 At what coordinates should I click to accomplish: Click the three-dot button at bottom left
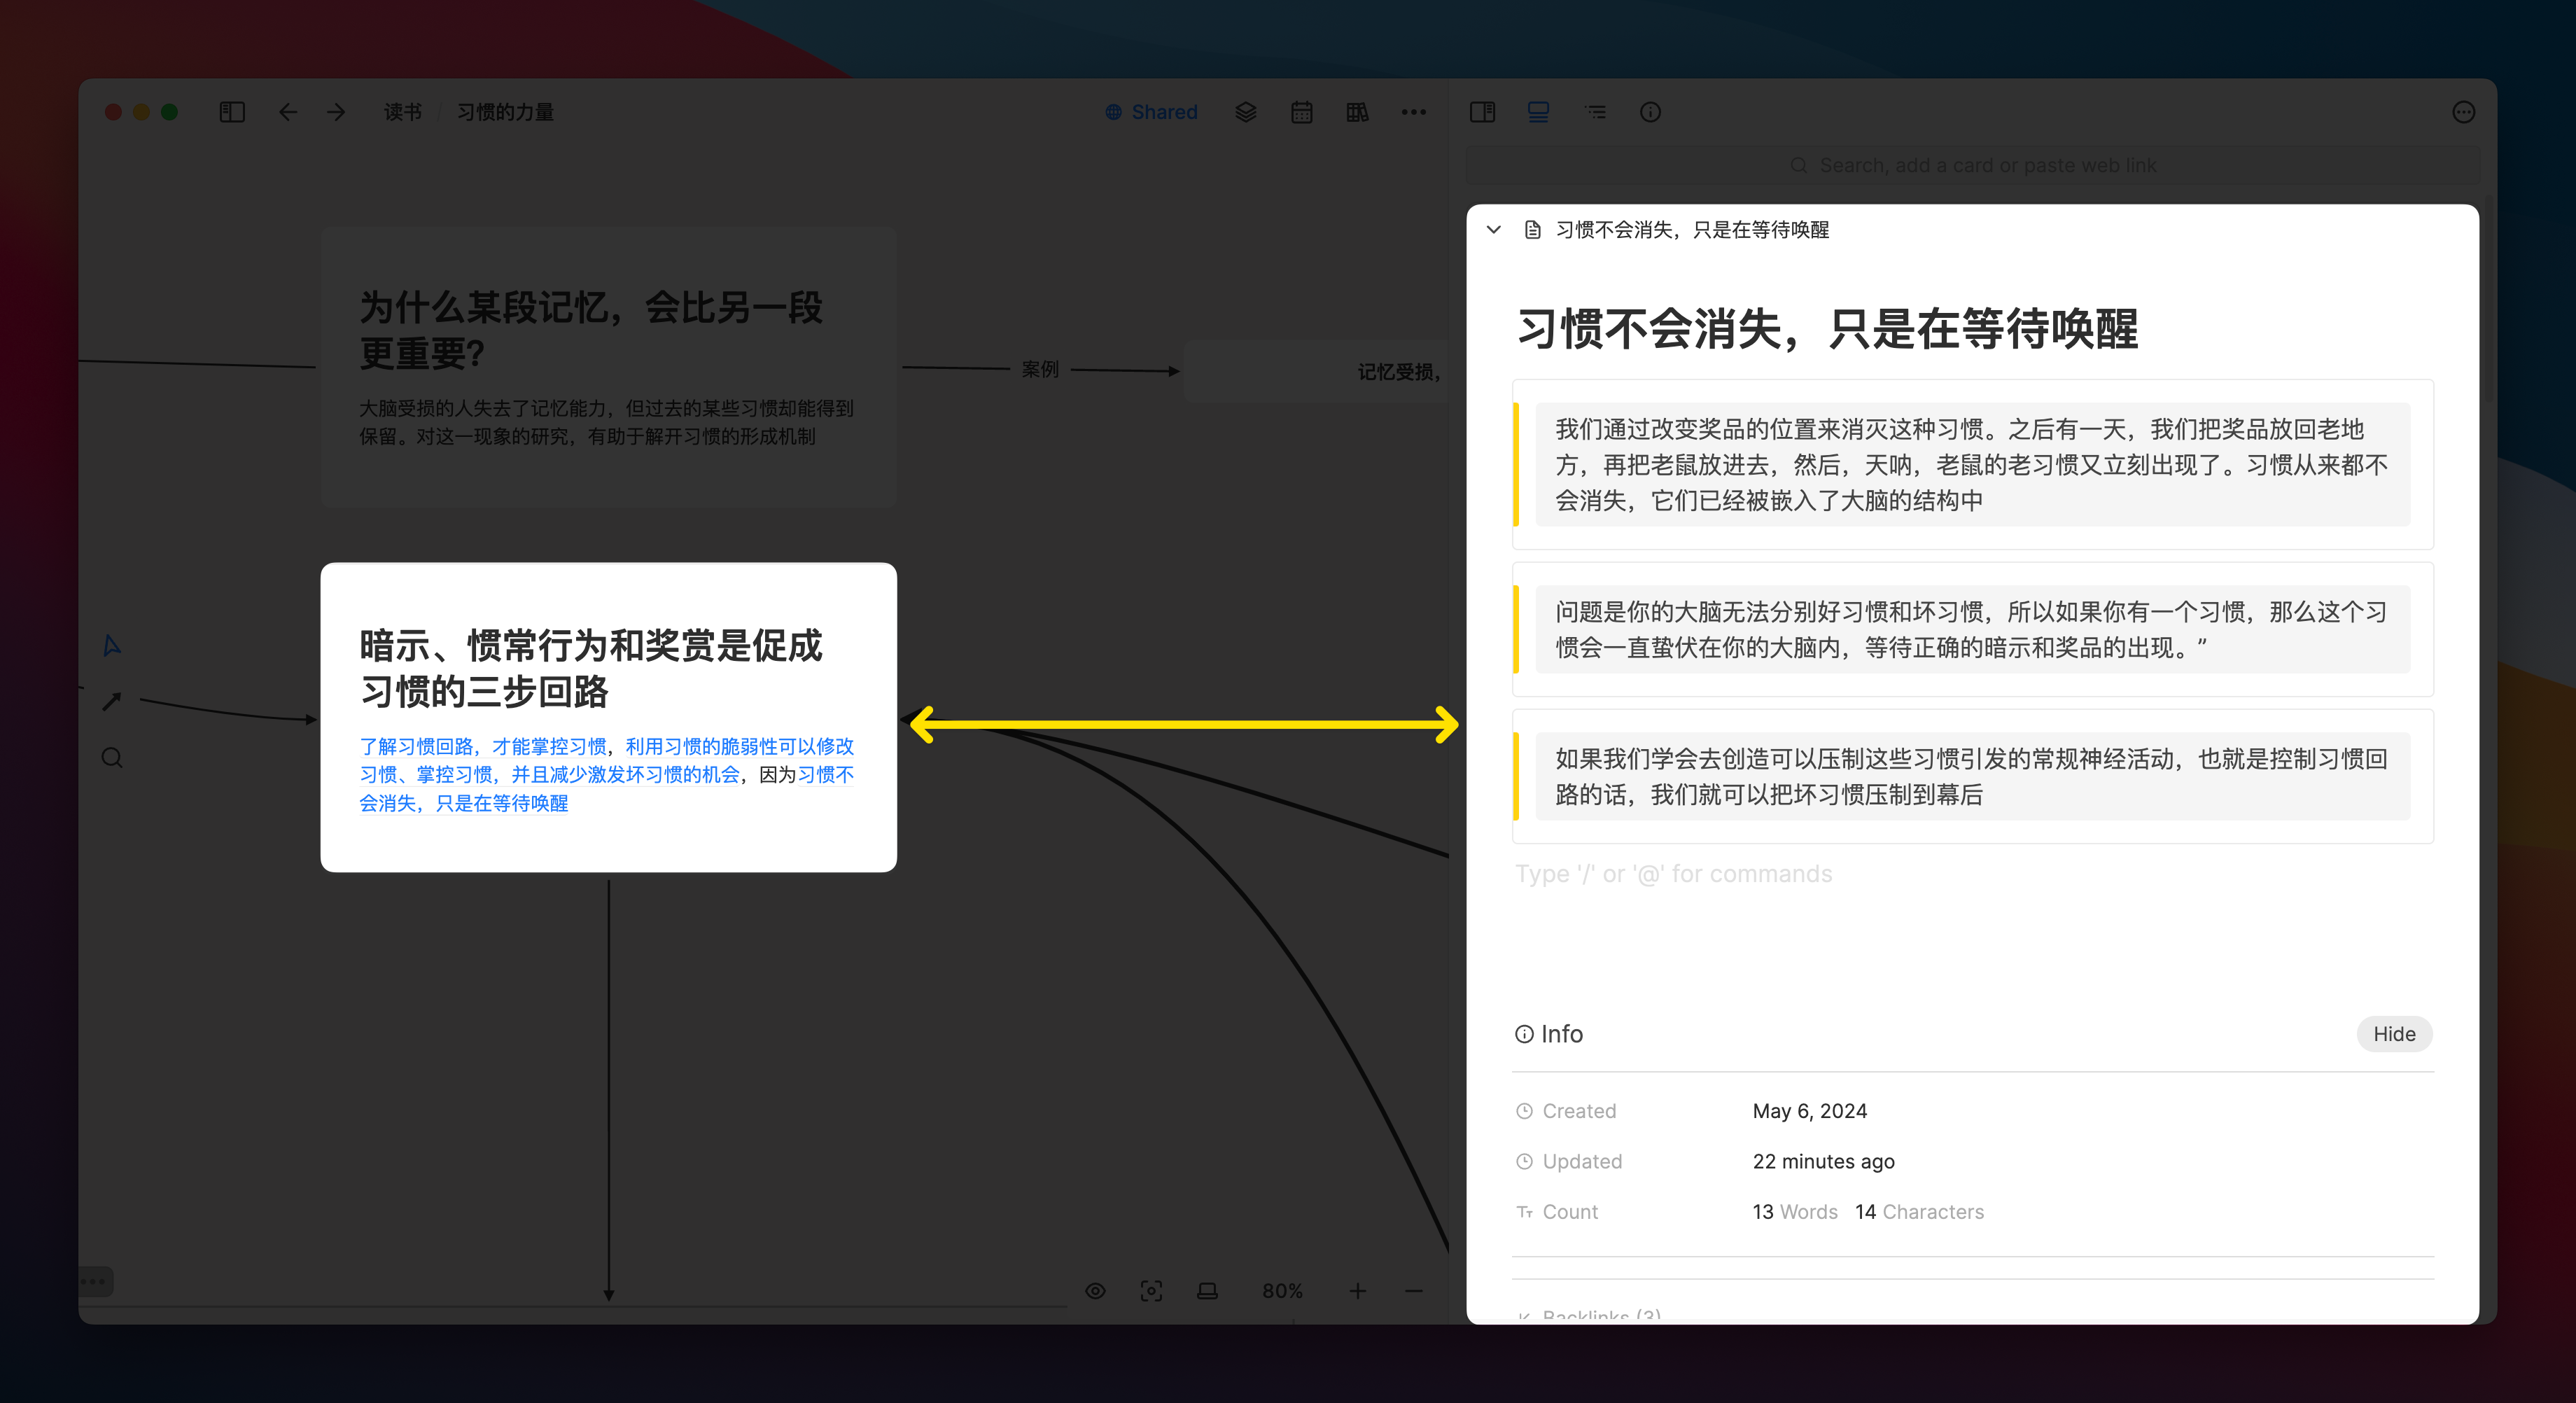pyautogui.click(x=95, y=1281)
